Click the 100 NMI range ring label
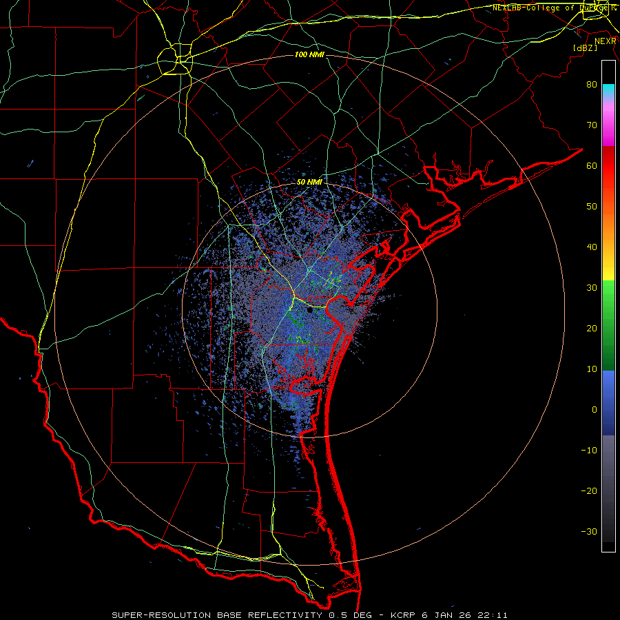 click(309, 54)
